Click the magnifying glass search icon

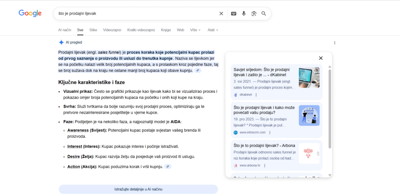click(x=264, y=14)
